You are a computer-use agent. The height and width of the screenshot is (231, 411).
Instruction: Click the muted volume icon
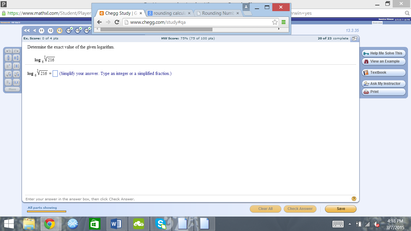click(x=376, y=224)
